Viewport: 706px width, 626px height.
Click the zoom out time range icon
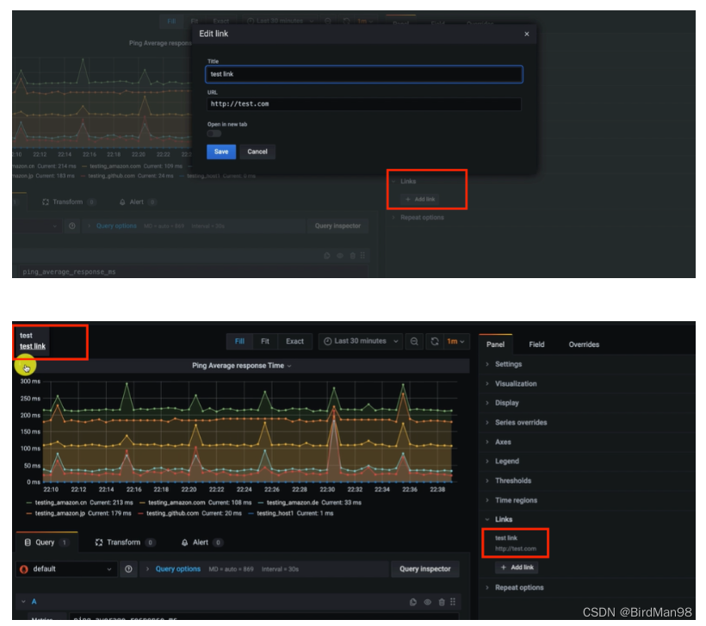pyautogui.click(x=414, y=341)
